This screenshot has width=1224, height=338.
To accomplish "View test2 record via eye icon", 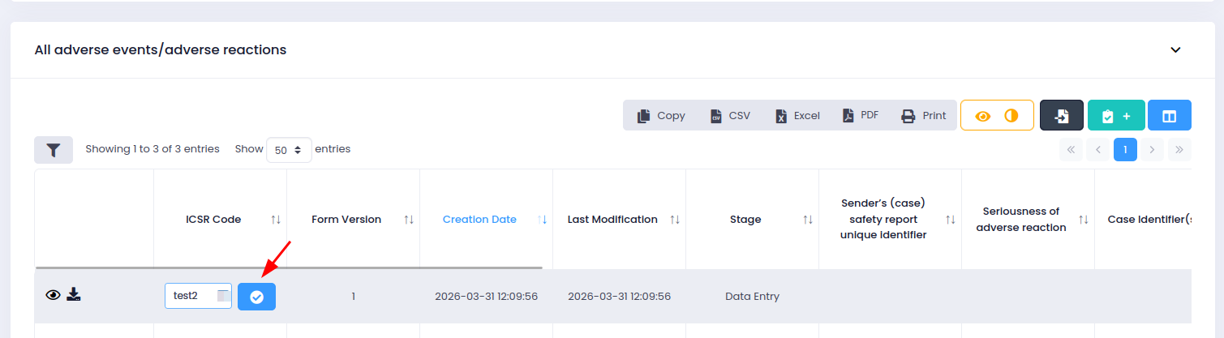I will point(53,295).
